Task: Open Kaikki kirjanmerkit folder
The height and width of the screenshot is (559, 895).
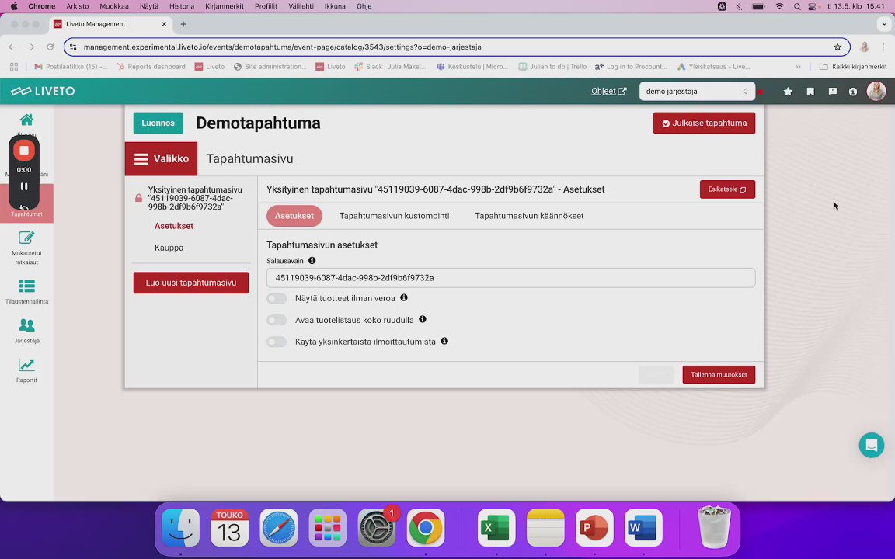Action: click(x=853, y=67)
